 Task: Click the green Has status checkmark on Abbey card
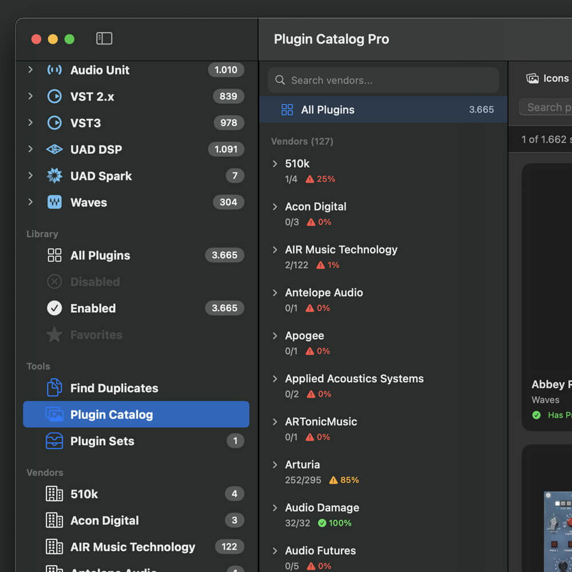click(537, 415)
